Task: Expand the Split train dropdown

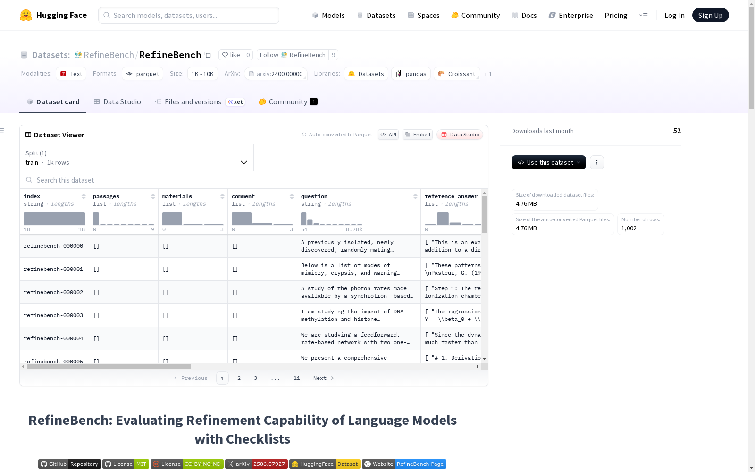Action: click(136, 158)
